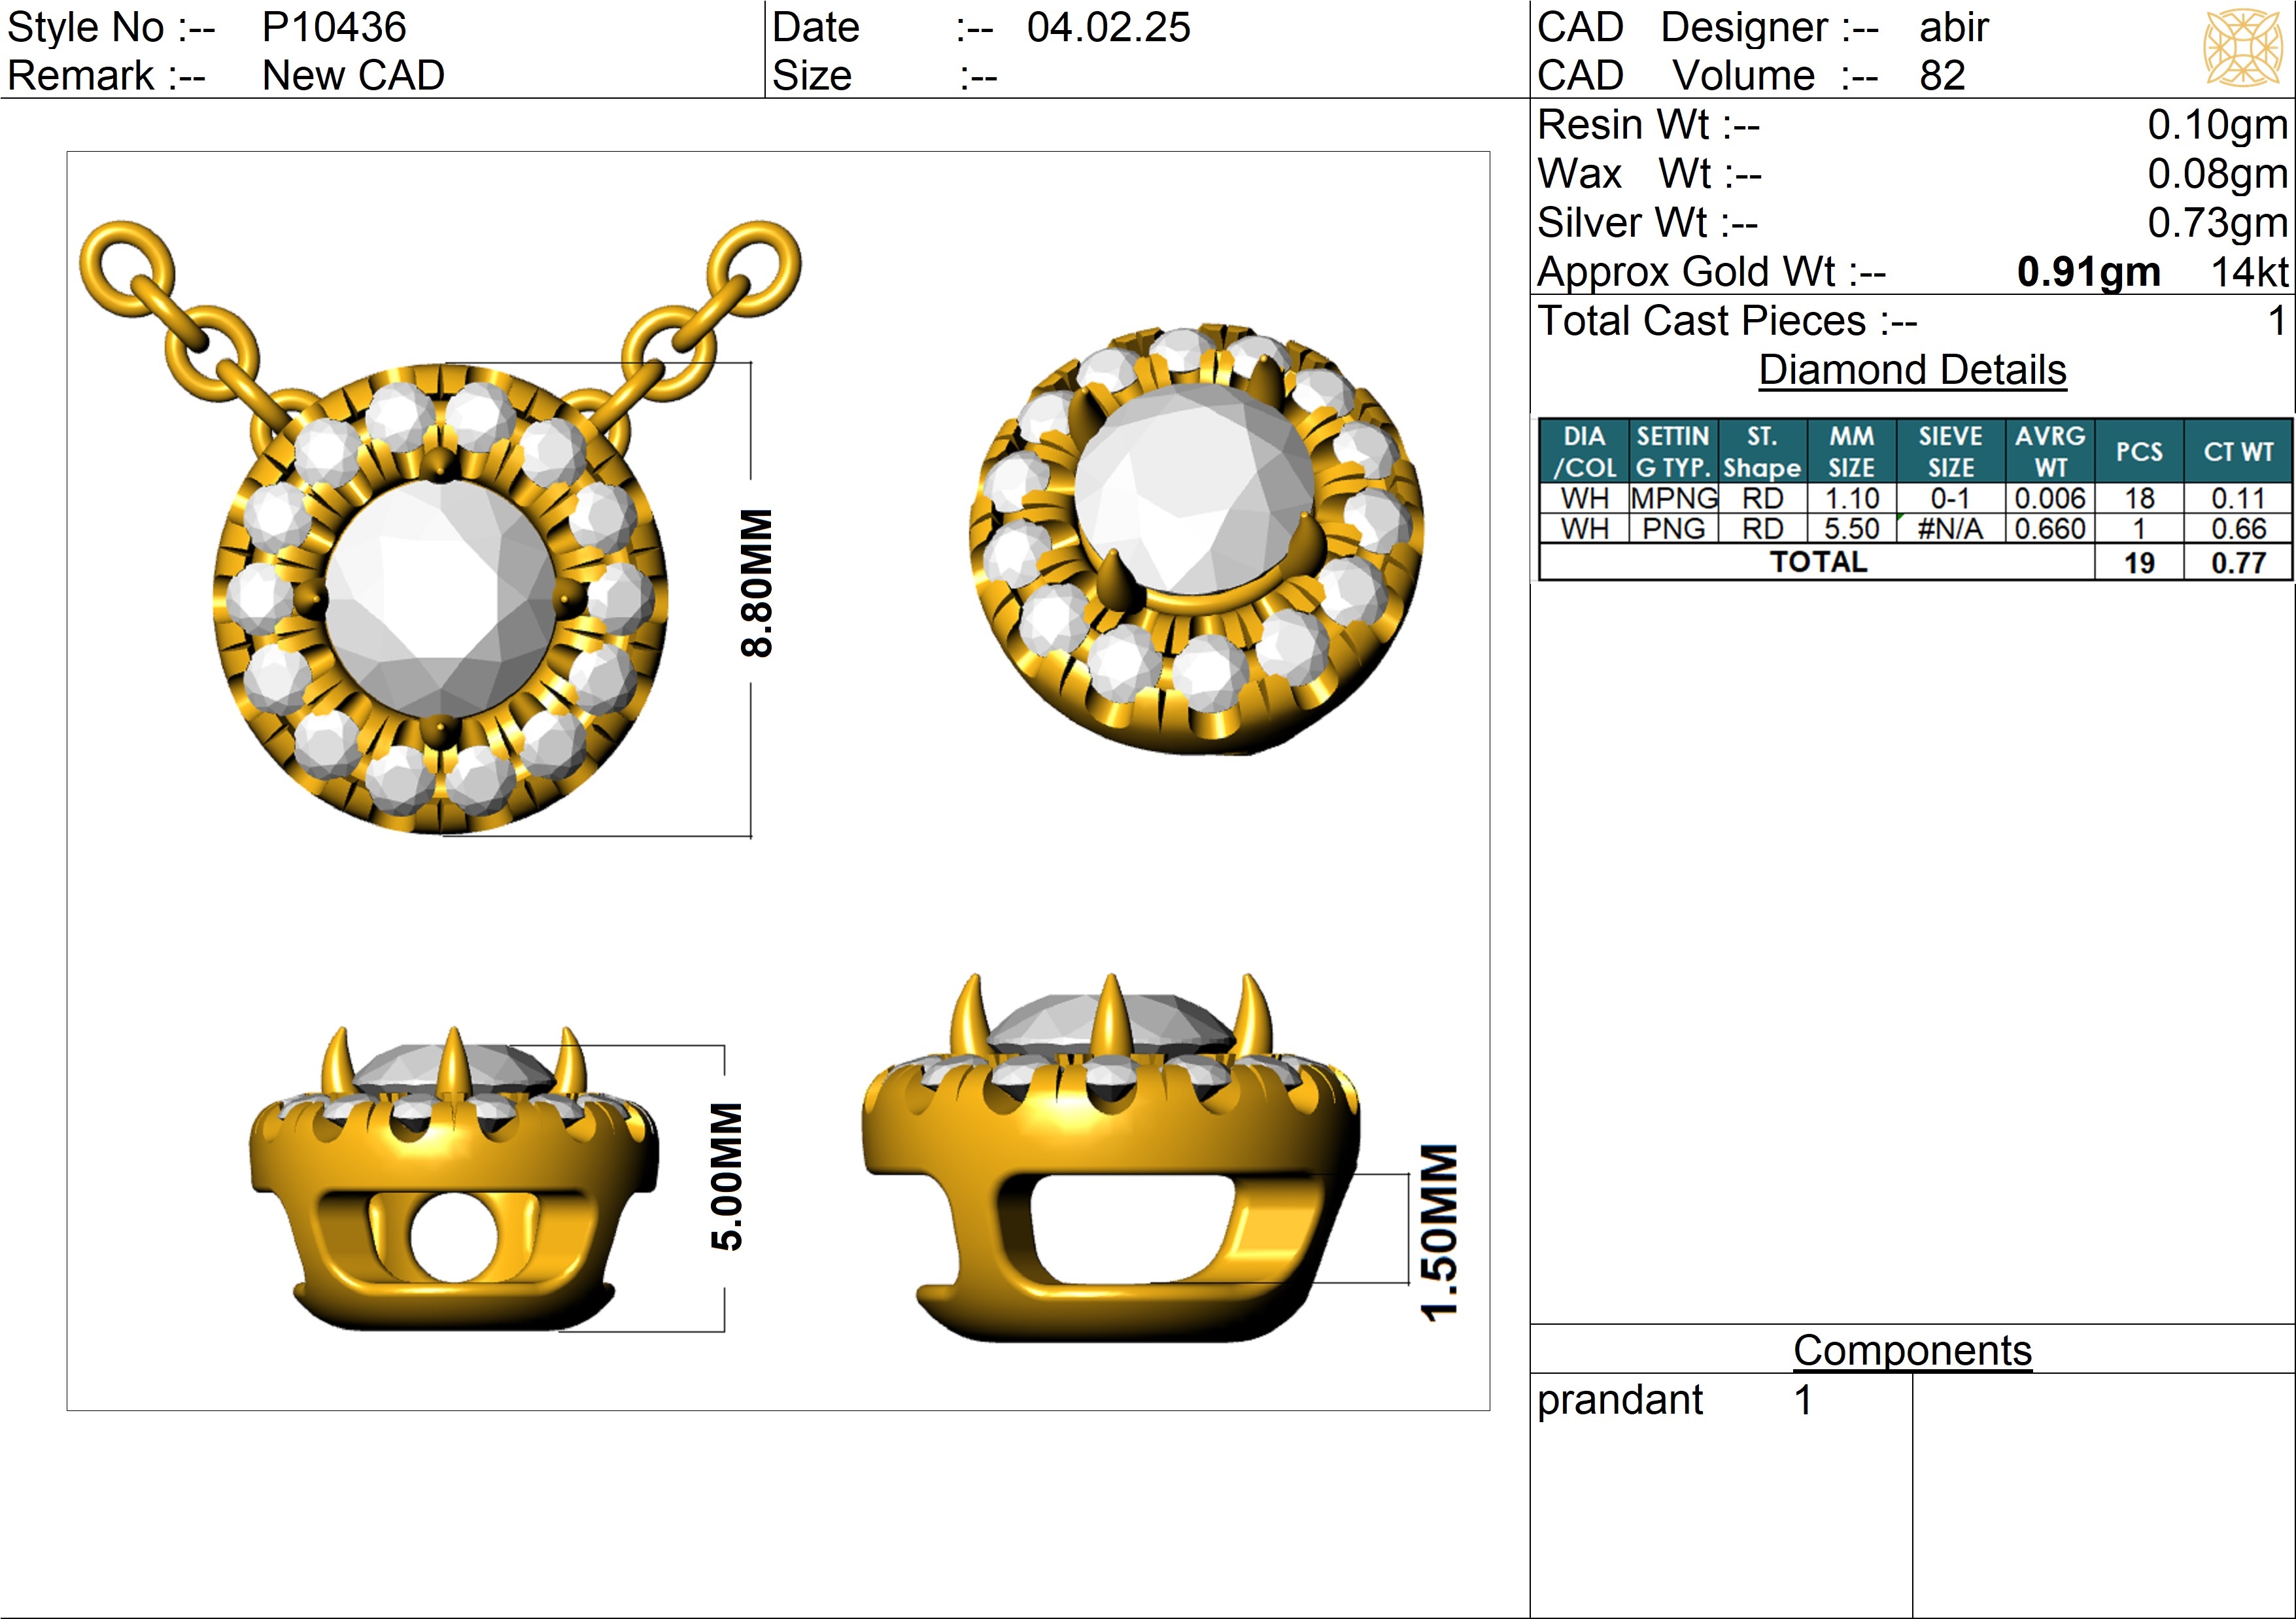2296x1619 pixels.
Task: Click the Components heading
Action: click(1911, 1350)
